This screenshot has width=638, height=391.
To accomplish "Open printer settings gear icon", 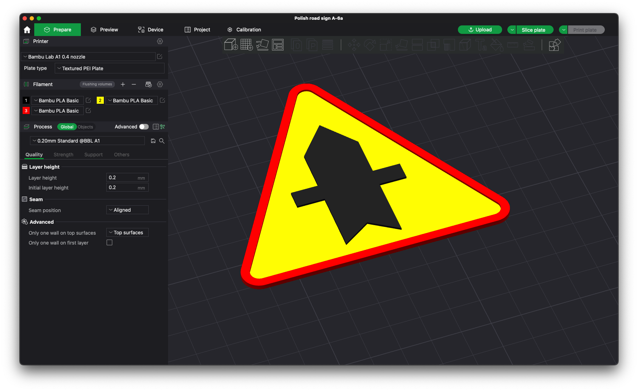I will coord(160,41).
